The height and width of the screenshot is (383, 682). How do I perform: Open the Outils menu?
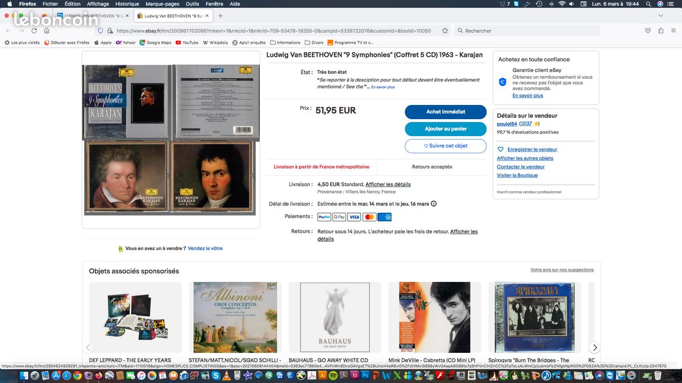(192, 3)
